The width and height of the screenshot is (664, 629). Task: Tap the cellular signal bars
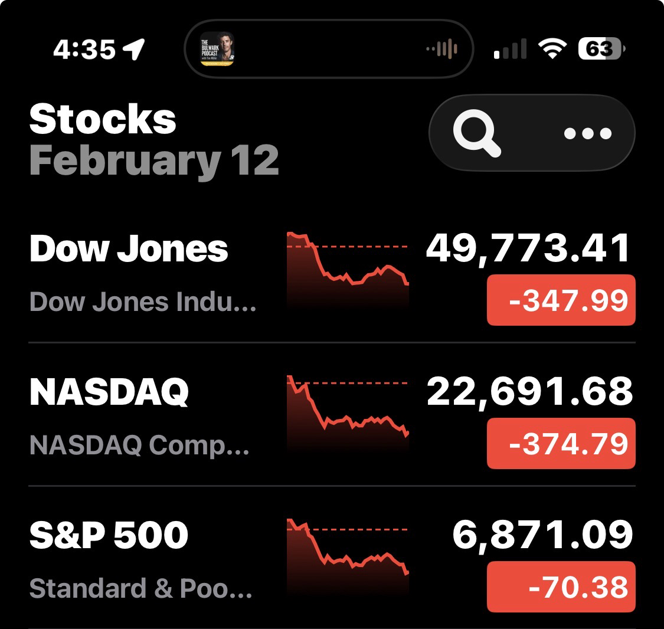[x=510, y=50]
